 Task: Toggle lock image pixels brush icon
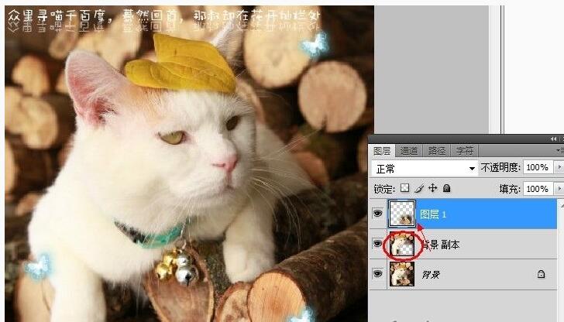click(418, 188)
